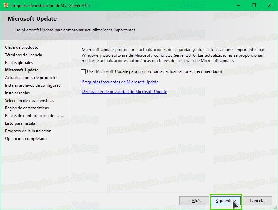Viewport: 278px width, 210px height.
Task: Select Progreso de la instalación step
Action: (x=28, y=131)
